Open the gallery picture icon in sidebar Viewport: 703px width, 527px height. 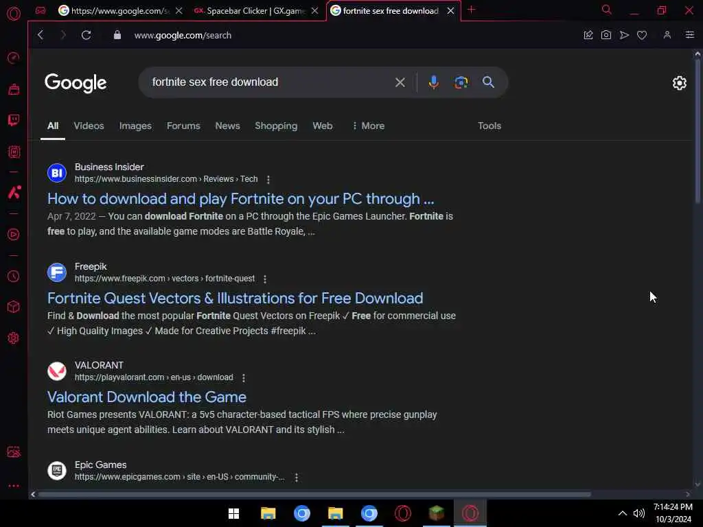[14, 452]
